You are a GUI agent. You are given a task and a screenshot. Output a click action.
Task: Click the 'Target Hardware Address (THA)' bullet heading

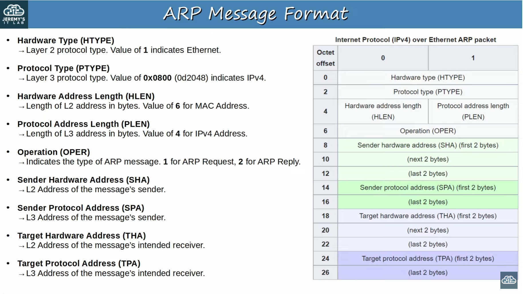click(82, 235)
